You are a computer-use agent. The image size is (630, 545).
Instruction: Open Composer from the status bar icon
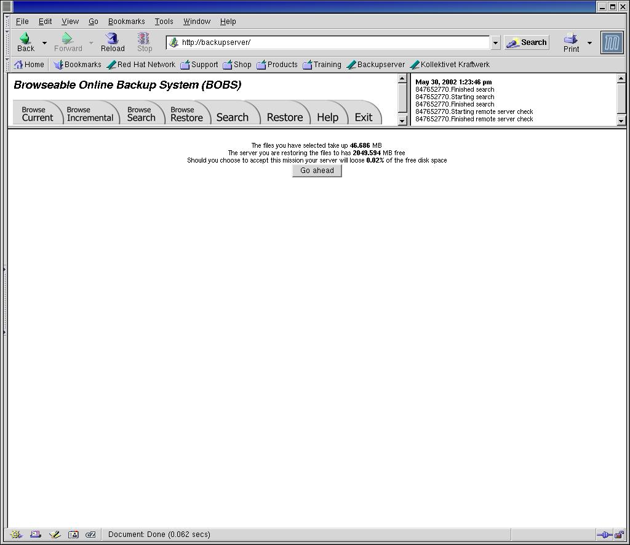[x=55, y=535]
